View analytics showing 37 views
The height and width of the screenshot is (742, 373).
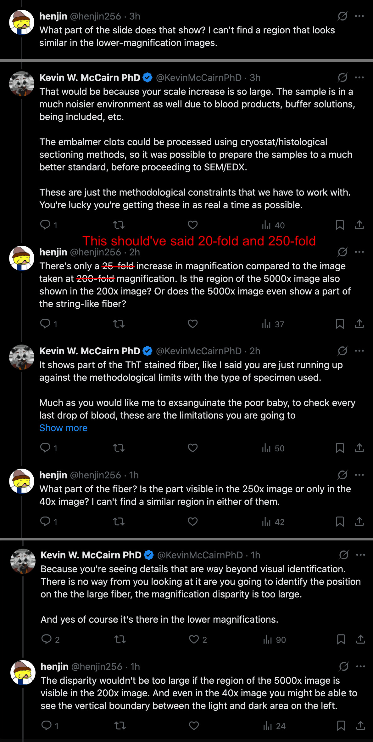273,324
